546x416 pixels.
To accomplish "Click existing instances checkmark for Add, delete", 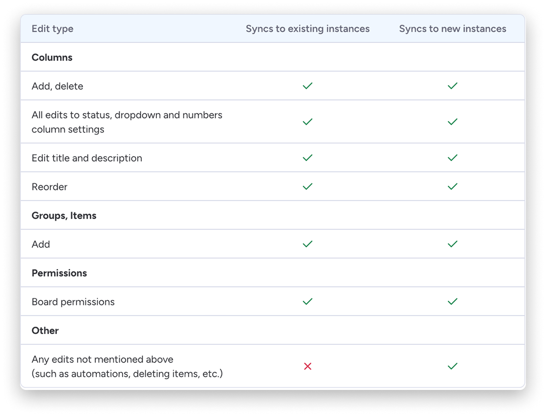I will [x=308, y=86].
